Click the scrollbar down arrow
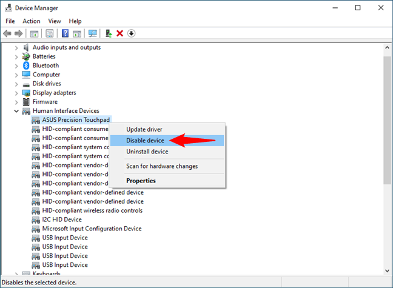This screenshot has height=288, width=393. pyautogui.click(x=387, y=270)
